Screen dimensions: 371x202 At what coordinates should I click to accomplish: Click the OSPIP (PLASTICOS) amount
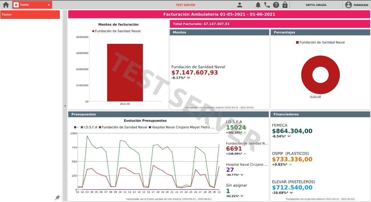click(x=292, y=159)
